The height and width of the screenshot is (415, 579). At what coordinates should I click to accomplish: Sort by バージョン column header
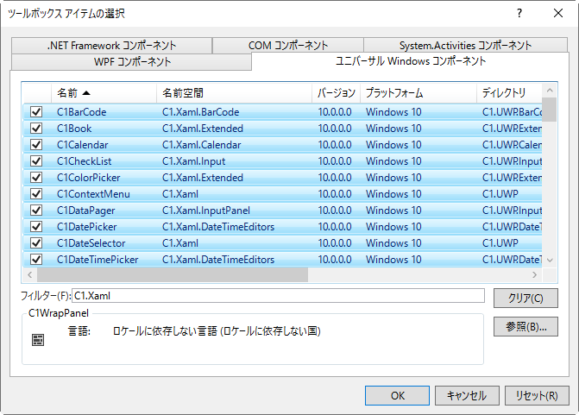[x=336, y=92]
